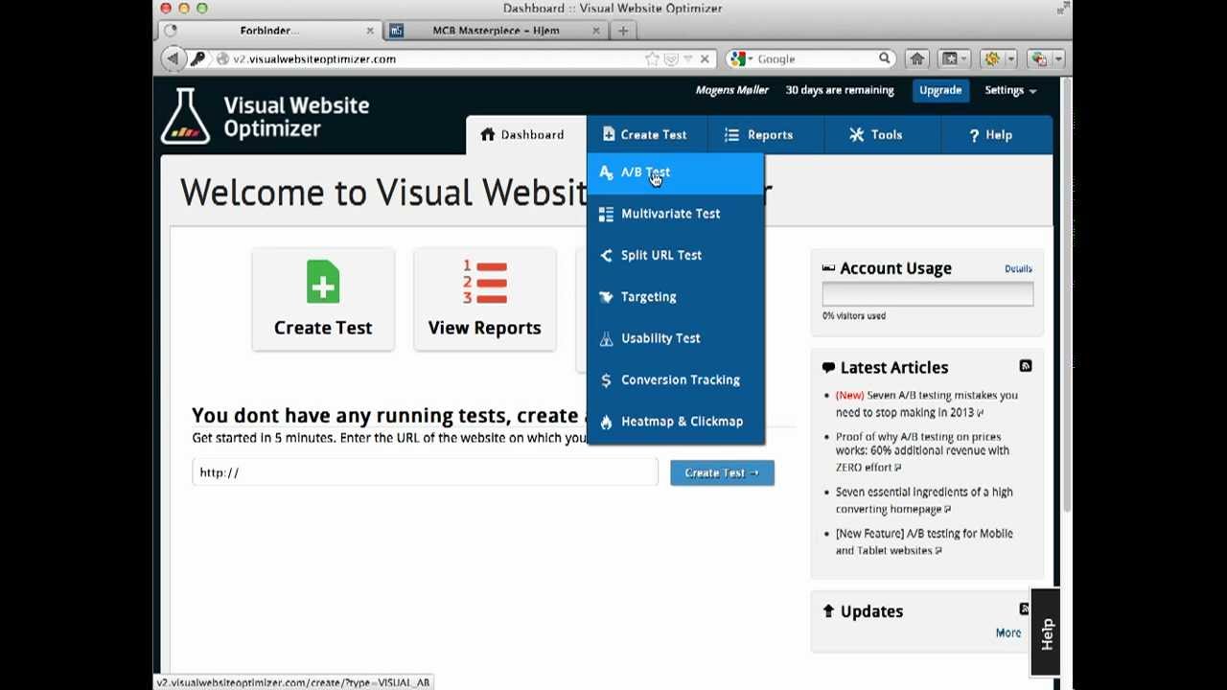Go to browser home page icon
Viewport: 1227px width, 690px height.
coord(917,59)
